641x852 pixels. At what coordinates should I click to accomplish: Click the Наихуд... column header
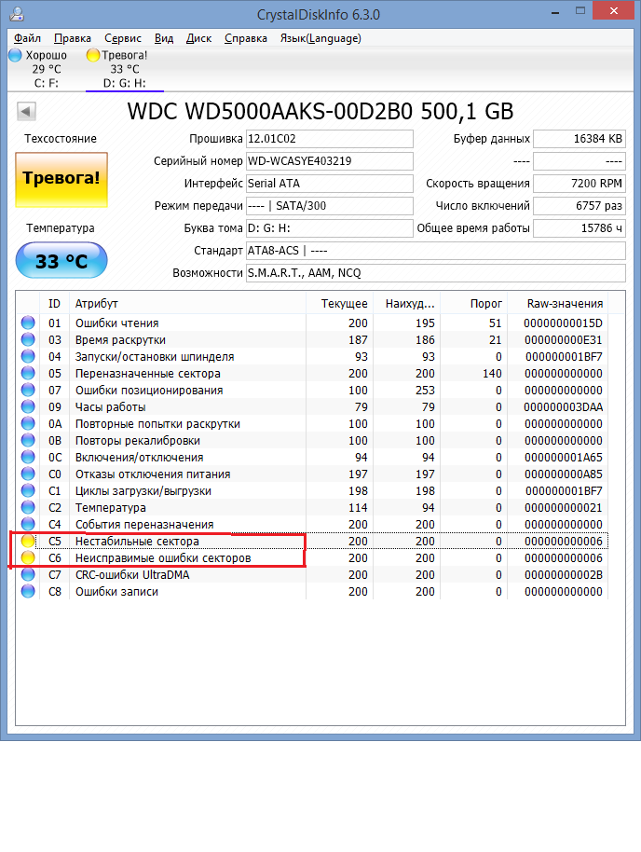[407, 303]
